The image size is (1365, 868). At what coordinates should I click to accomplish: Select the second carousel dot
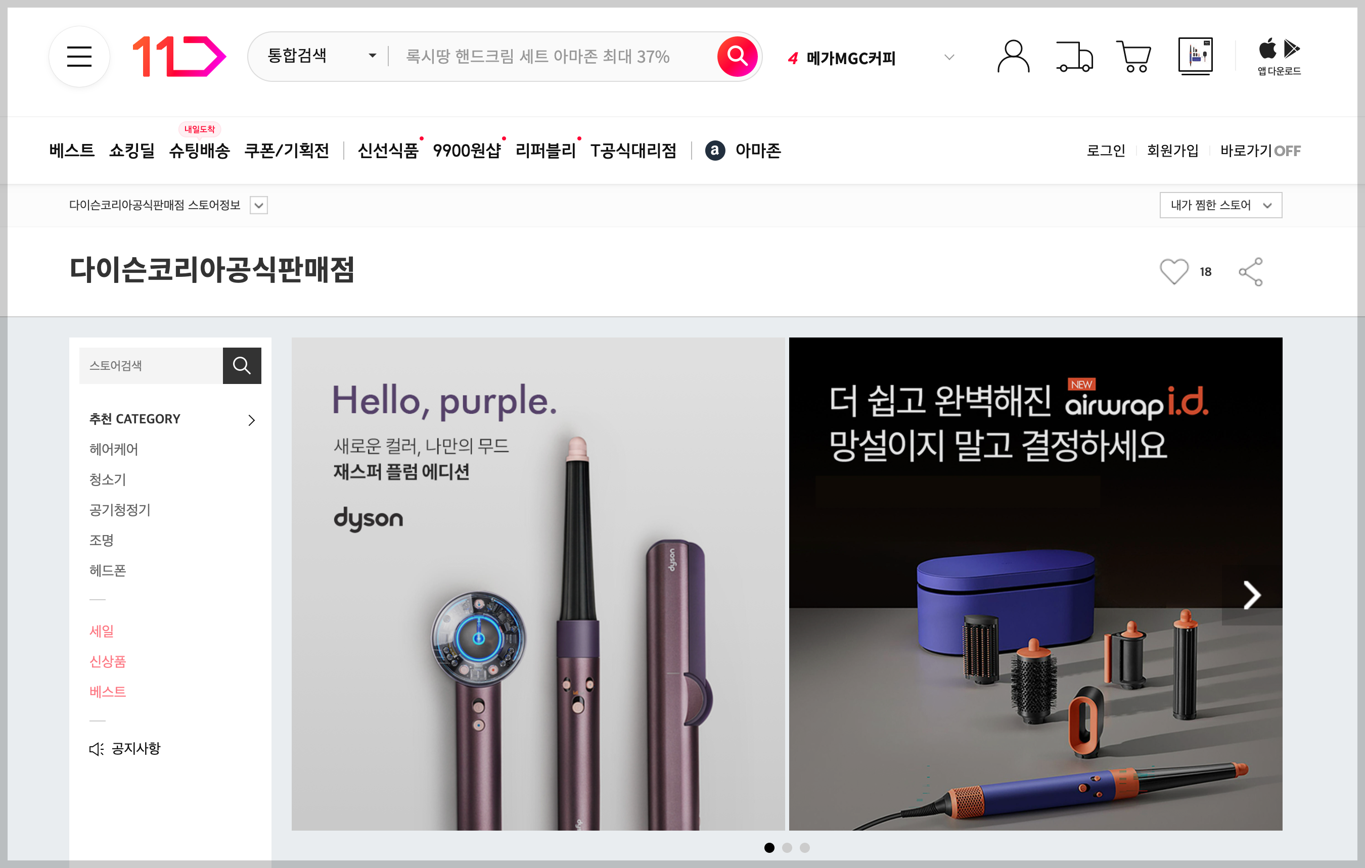click(786, 848)
